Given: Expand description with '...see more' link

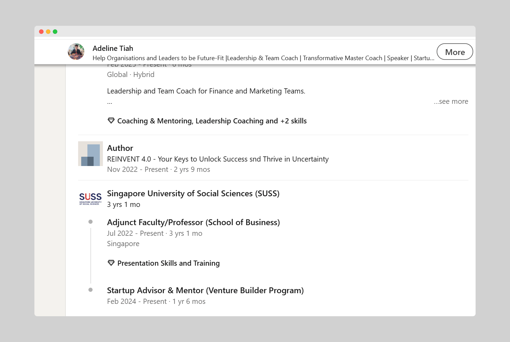Looking at the screenshot, I should click(x=451, y=101).
